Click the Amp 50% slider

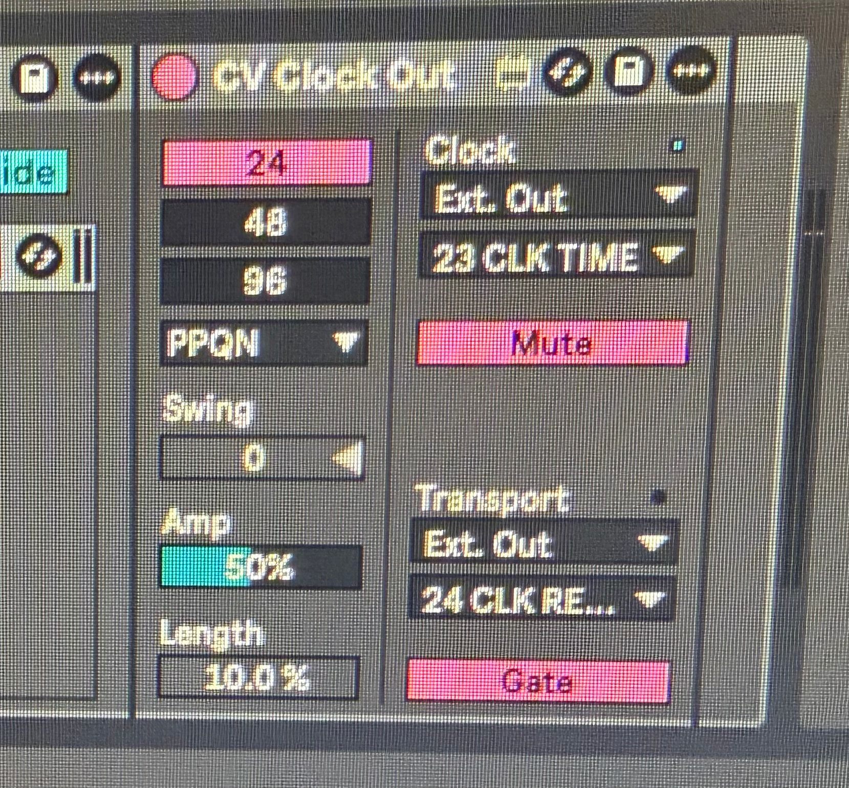pos(261,567)
